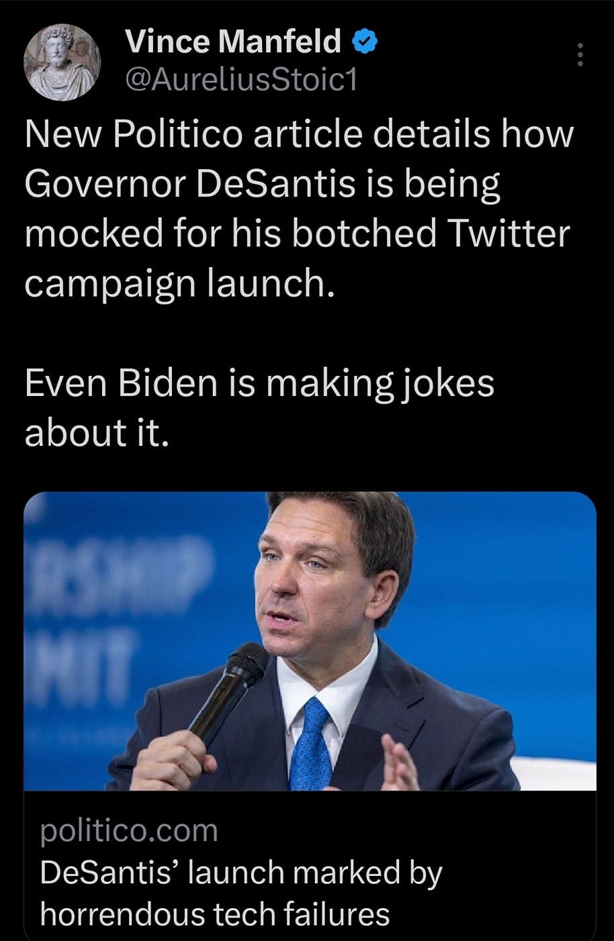Click the blue verified checkmark badge
This screenshot has width=614, height=941.
coord(364,43)
